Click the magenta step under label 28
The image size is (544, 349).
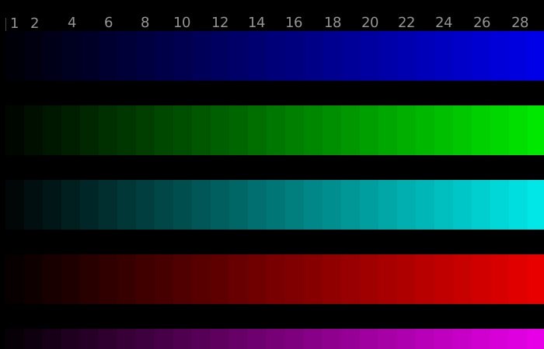click(518, 339)
